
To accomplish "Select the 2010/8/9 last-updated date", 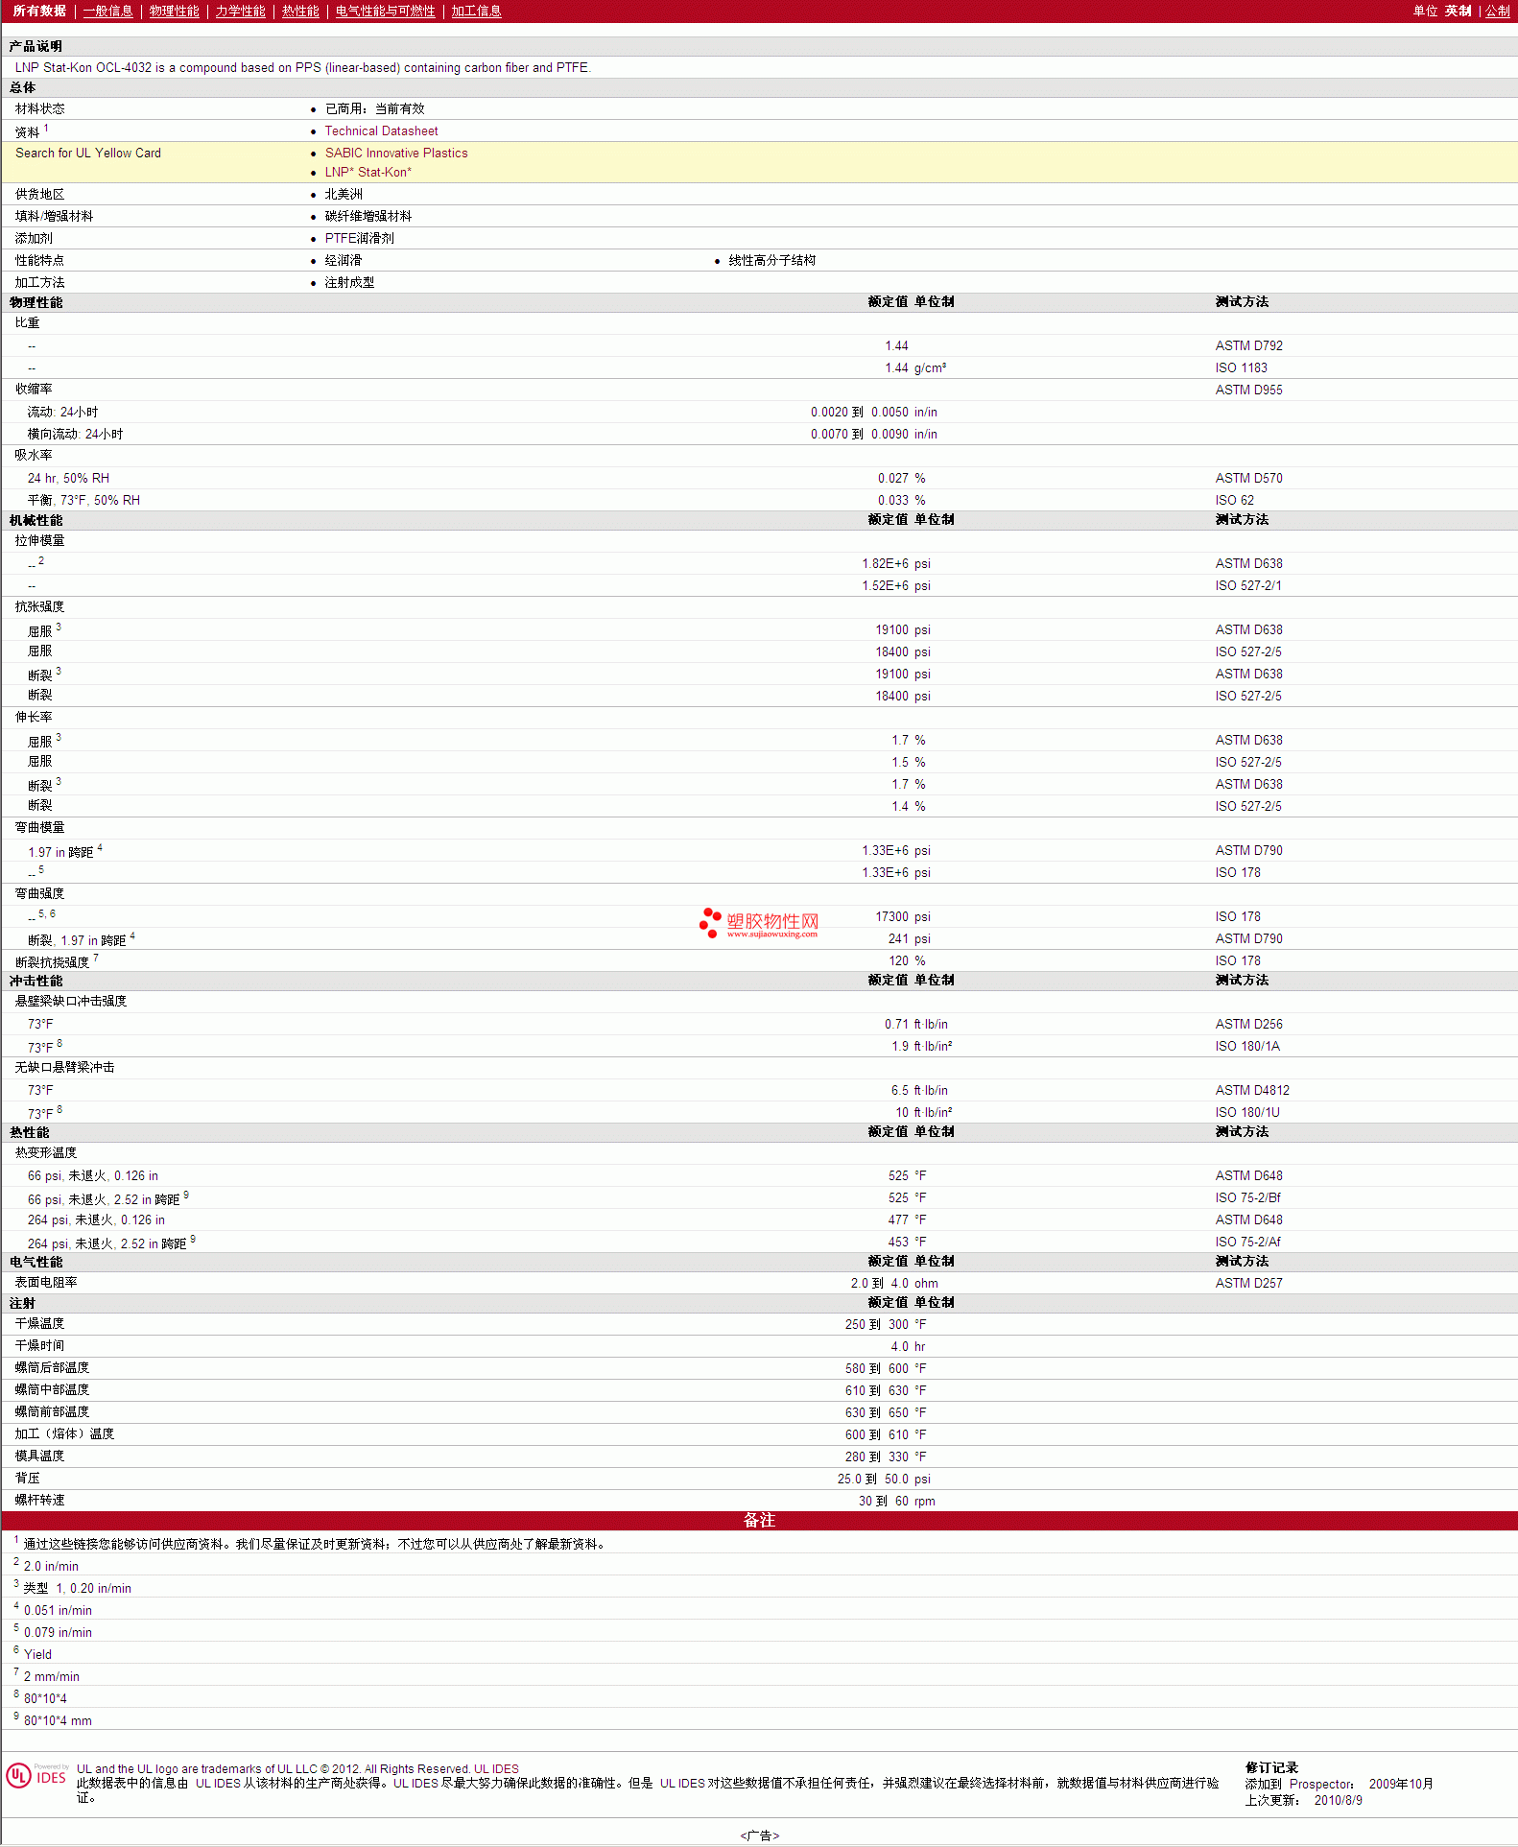I will (1338, 1801).
